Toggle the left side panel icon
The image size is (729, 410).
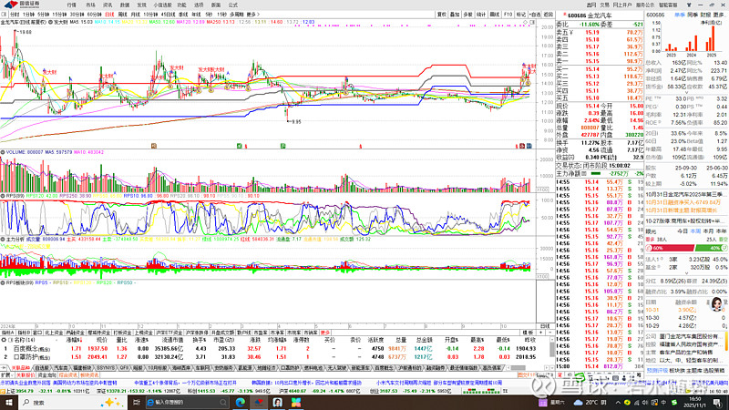tap(4, 15)
